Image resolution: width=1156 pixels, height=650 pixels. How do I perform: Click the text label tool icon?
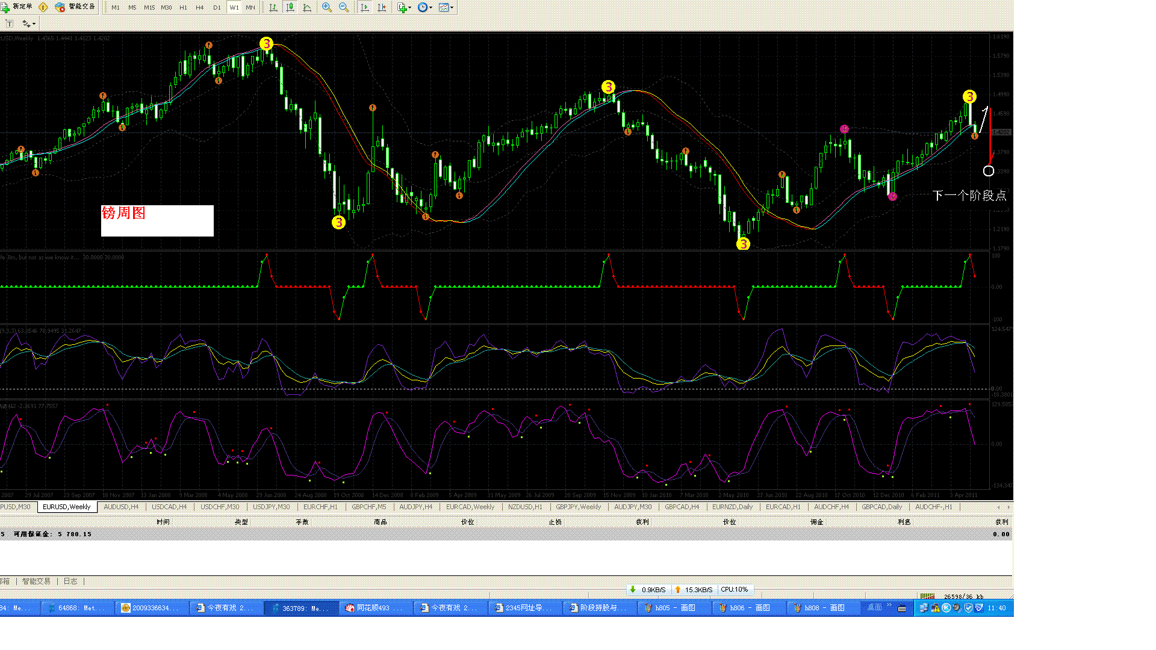point(9,23)
